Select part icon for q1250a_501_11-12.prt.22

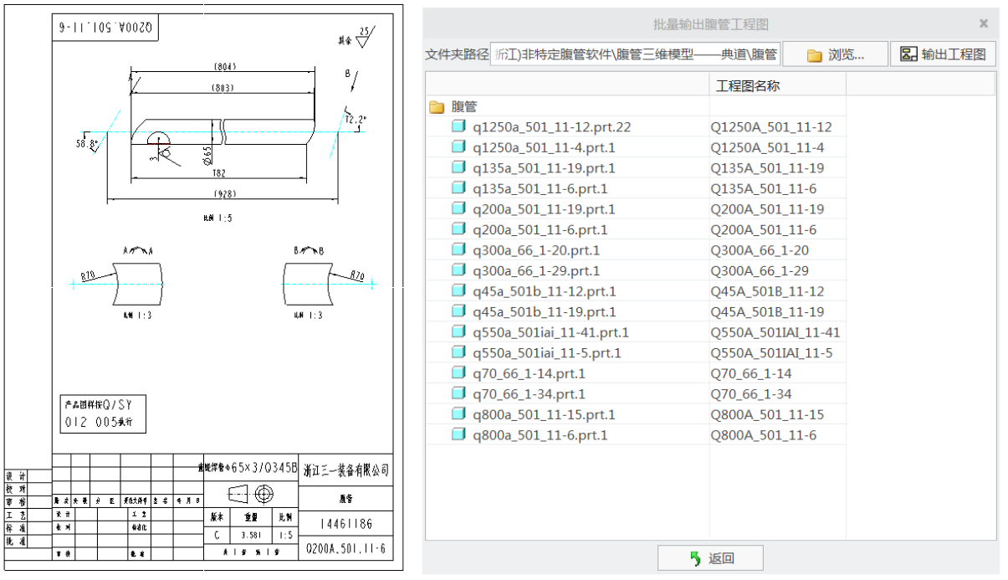[x=458, y=126]
